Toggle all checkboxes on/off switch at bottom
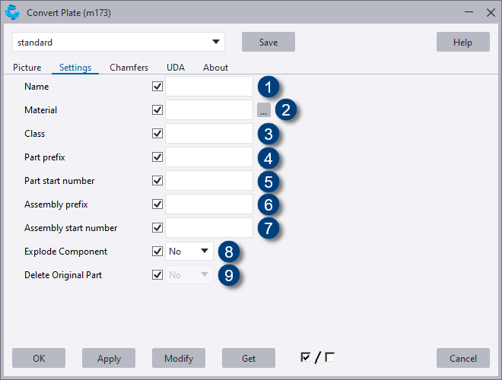 [x=318, y=357]
